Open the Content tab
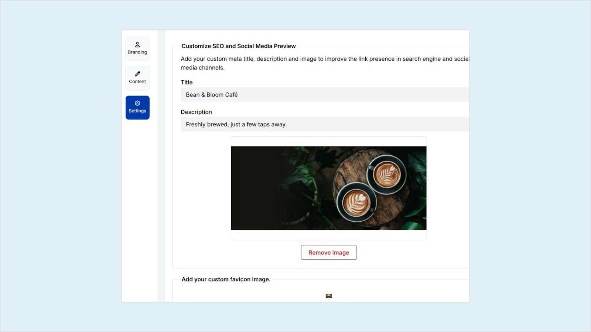591x332 pixels. [137, 78]
